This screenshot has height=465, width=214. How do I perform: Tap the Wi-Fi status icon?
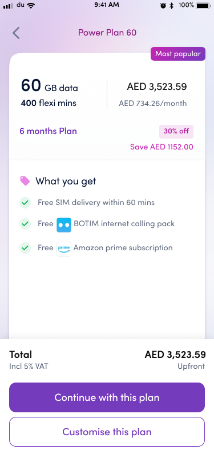click(x=30, y=5)
